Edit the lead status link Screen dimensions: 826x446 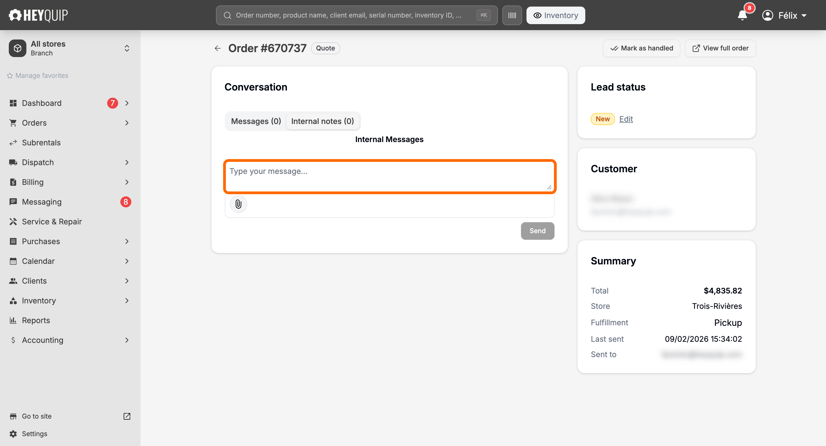626,119
